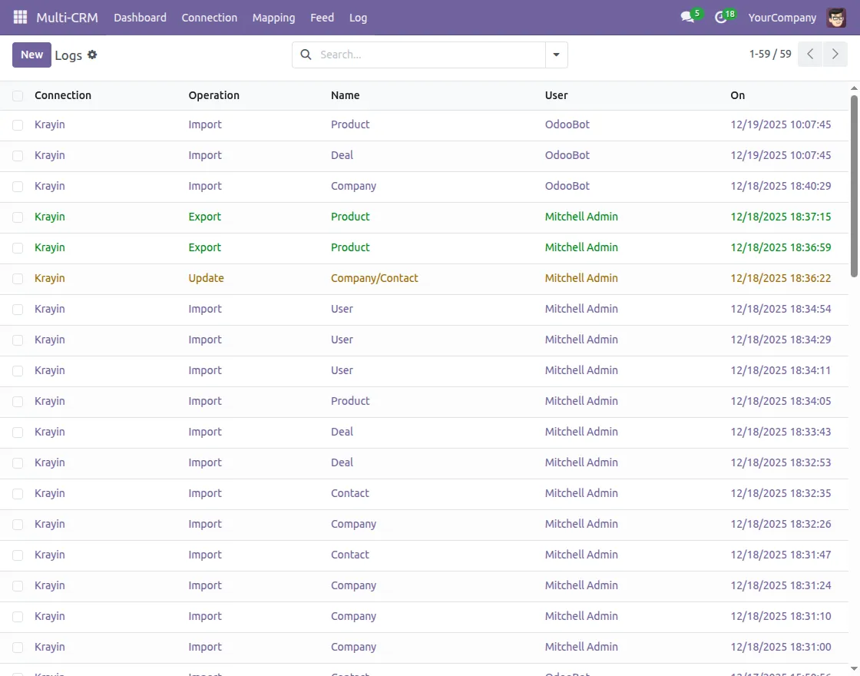Viewport: 860px width, 676px height.
Task: Check the checkbox on the Export Product row
Action: click(17, 217)
